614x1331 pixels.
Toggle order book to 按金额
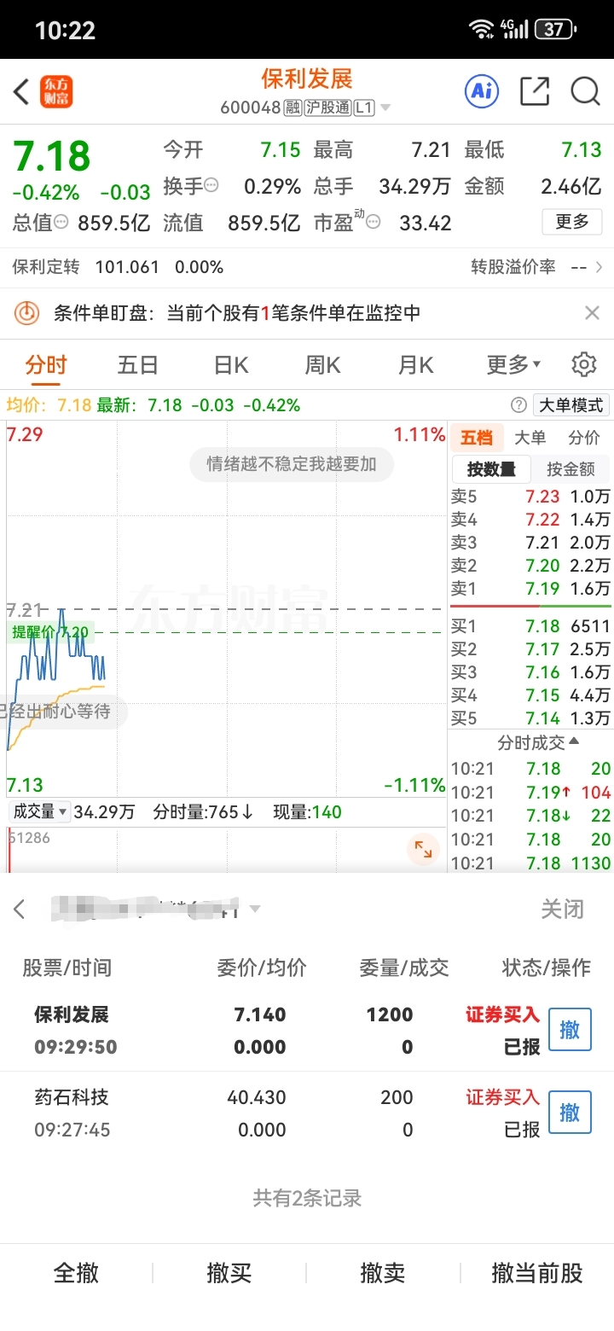571,469
